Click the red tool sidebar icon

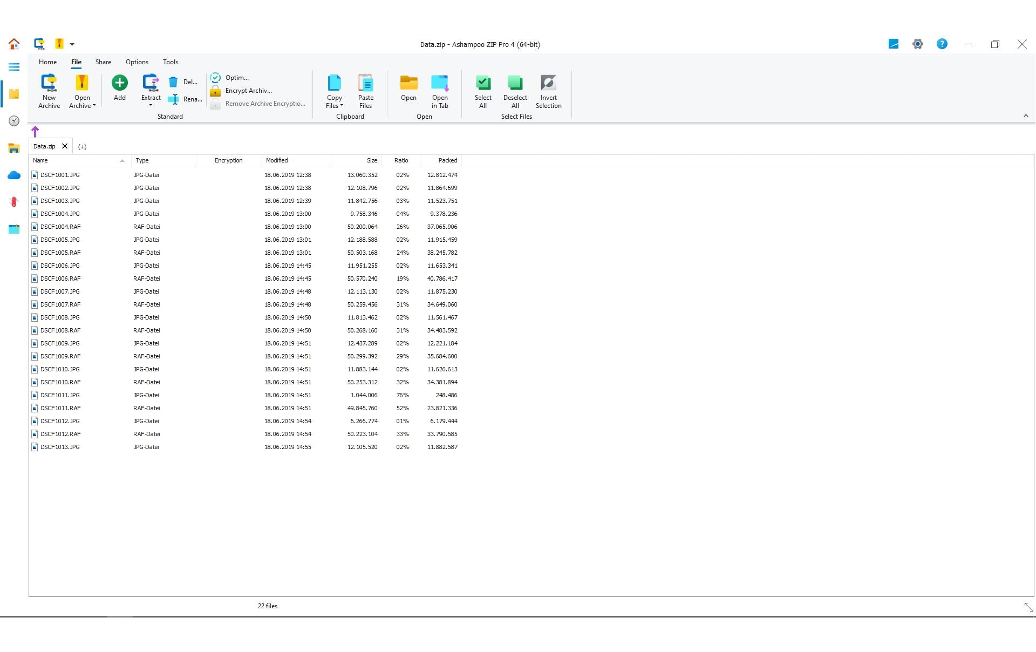(x=14, y=202)
